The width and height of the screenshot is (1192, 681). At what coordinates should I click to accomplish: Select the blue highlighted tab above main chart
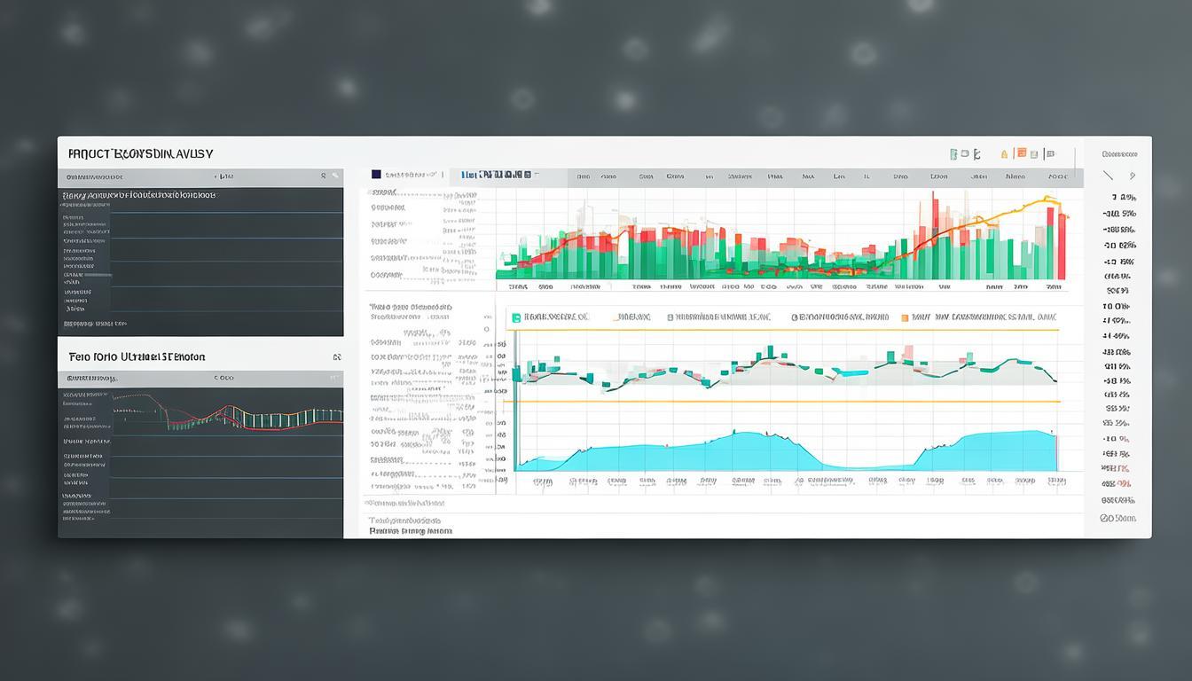(x=490, y=175)
